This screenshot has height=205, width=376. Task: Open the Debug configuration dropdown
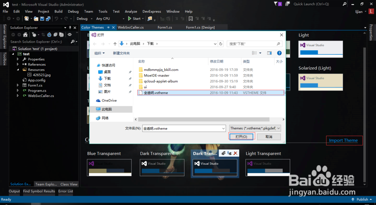[x=92, y=19]
